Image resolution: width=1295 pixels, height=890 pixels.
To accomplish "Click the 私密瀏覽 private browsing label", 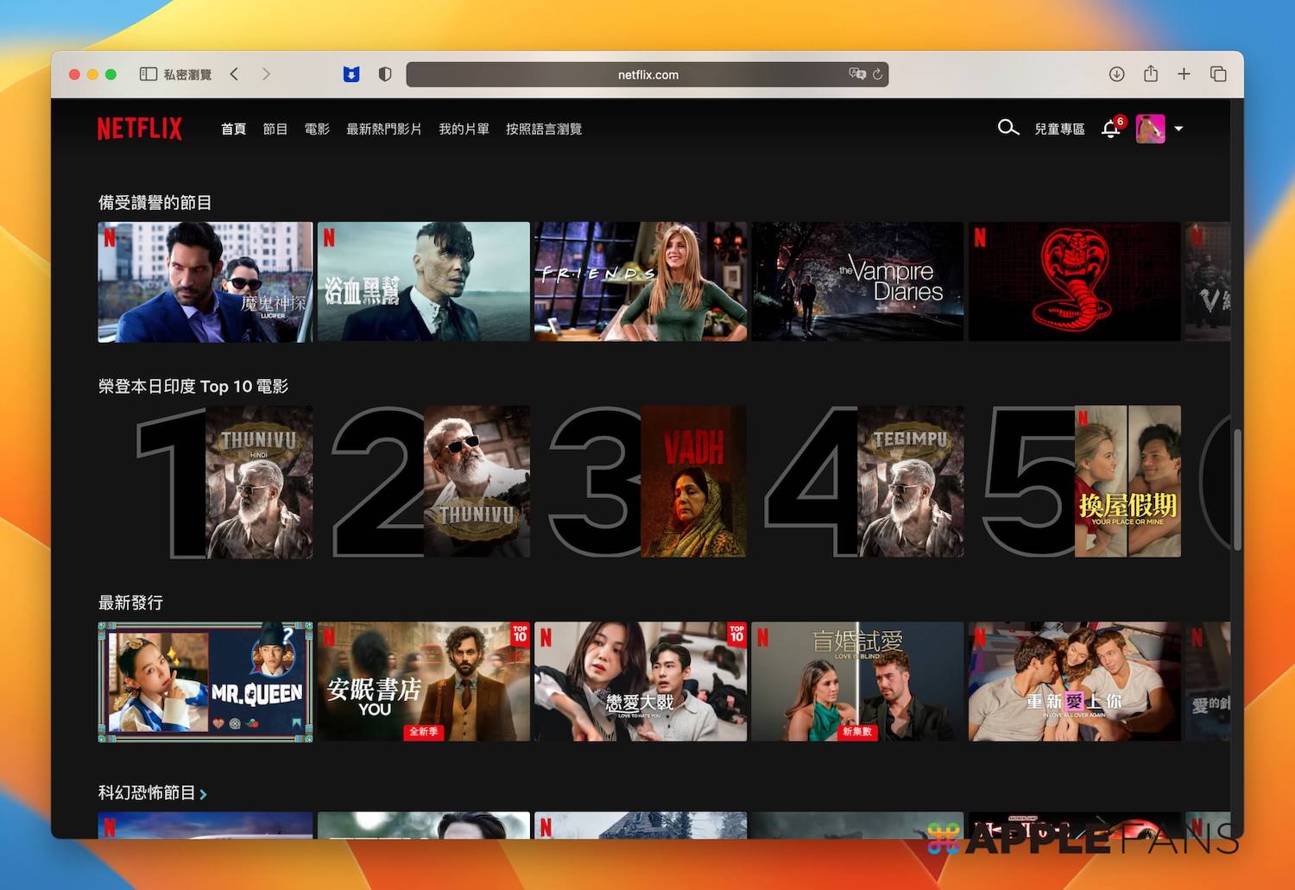I will pyautogui.click(x=187, y=74).
